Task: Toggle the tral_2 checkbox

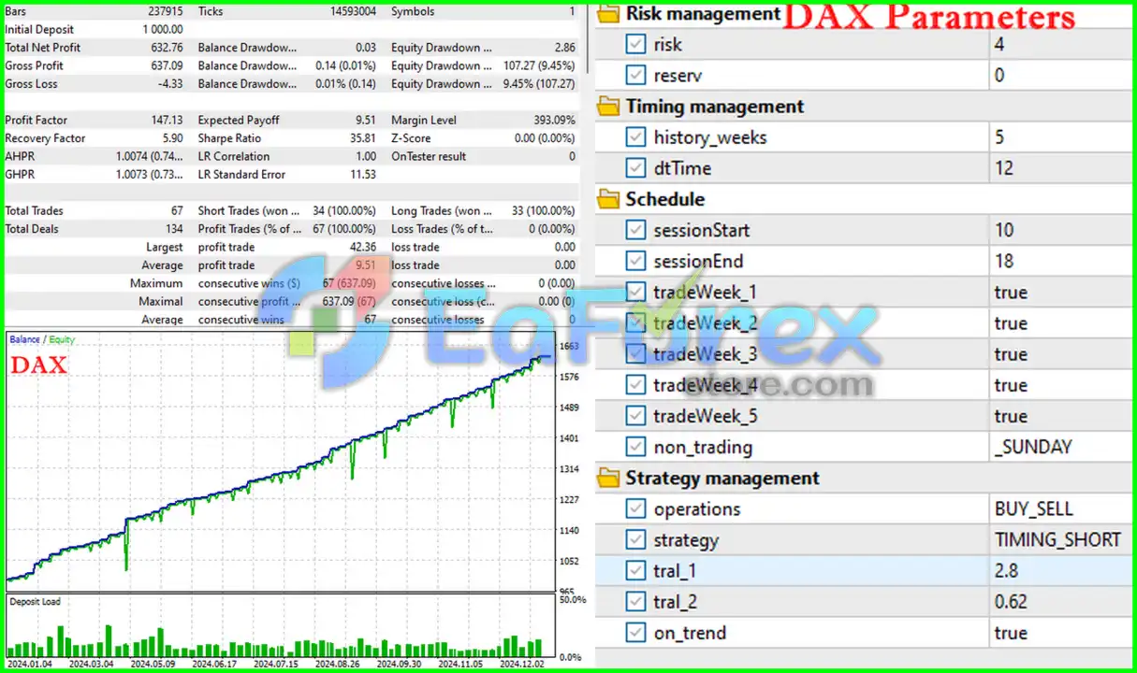Action: [635, 602]
